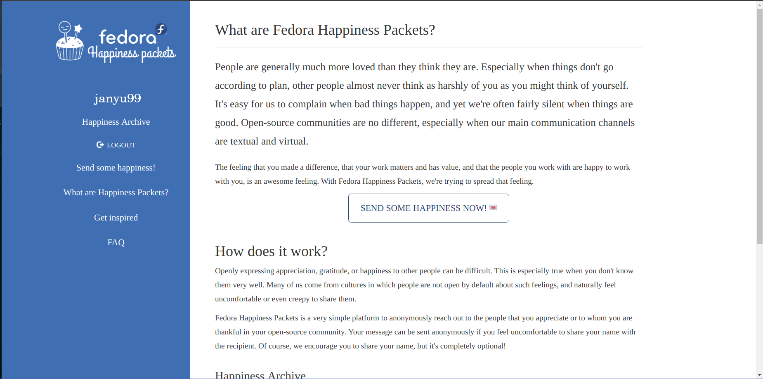Open "Send some happiness!" in the sidebar
Image resolution: width=763 pixels, height=379 pixels.
tap(116, 168)
